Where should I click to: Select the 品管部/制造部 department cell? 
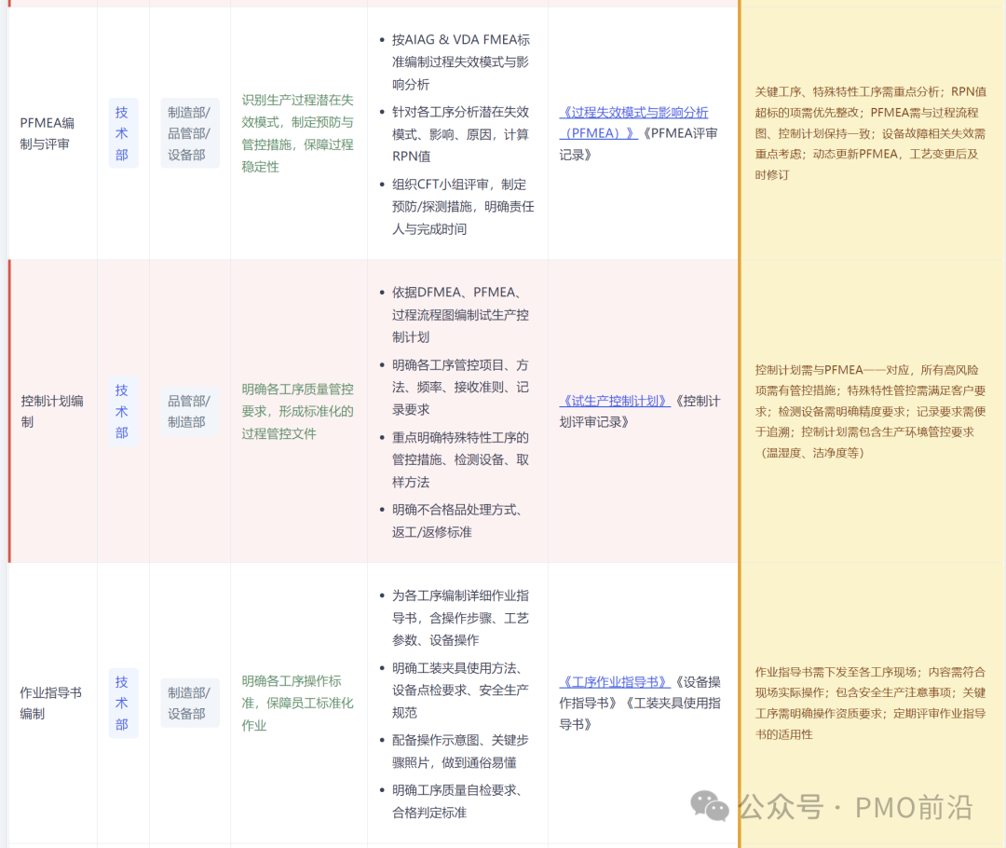click(x=190, y=411)
